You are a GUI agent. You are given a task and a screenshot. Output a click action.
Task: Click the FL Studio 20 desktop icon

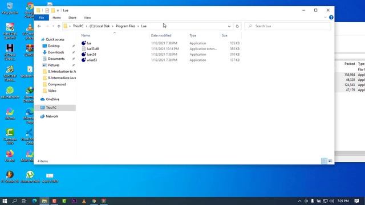tap(10, 177)
